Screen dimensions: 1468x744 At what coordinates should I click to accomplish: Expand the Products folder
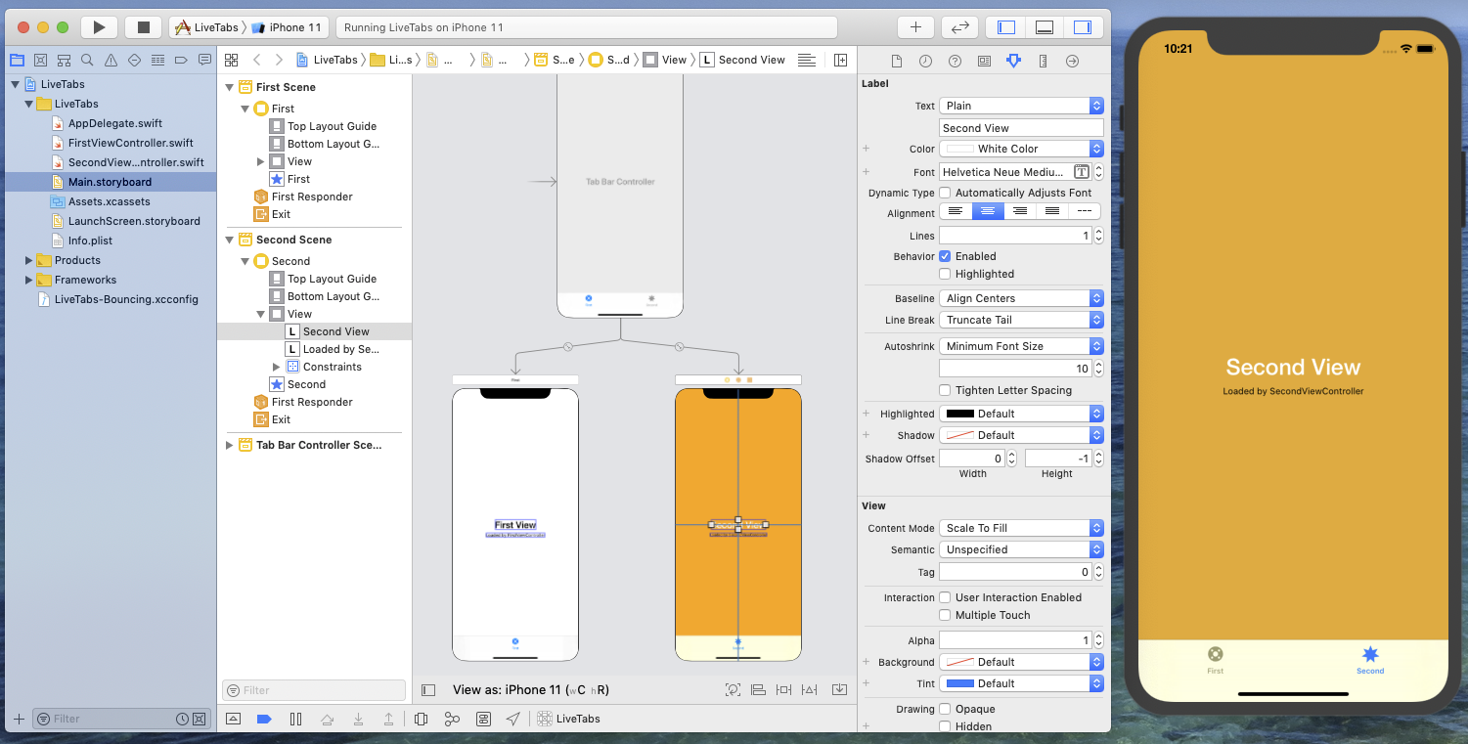28,260
